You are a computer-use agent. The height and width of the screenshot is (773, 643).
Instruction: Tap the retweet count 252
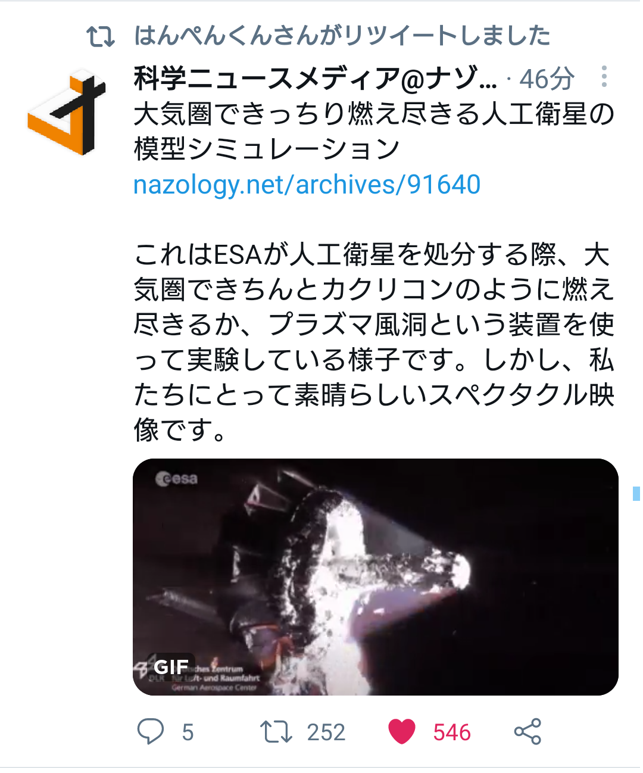pyautogui.click(x=326, y=733)
